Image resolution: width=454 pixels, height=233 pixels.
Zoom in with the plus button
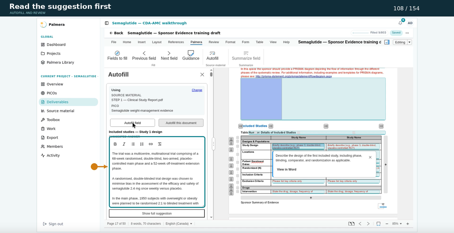pyautogui.click(x=408, y=224)
